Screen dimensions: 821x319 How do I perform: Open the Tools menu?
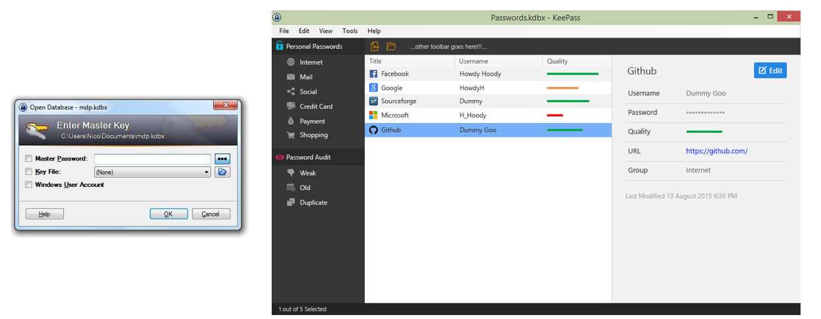point(350,31)
